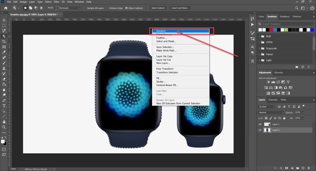Select the Hand tool
316x171 pixels.
(x=4, y=122)
